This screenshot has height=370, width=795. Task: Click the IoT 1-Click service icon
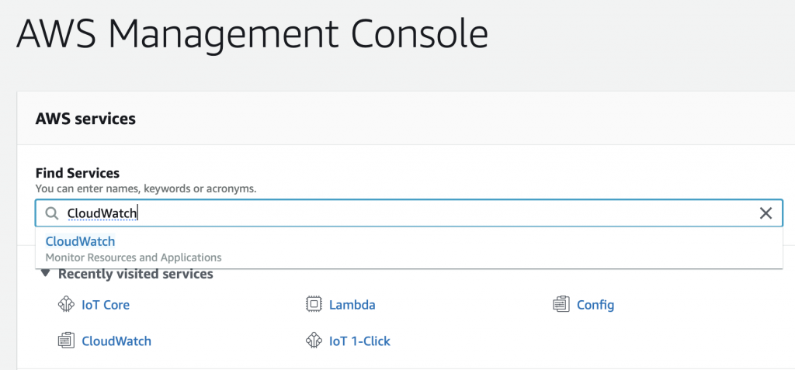pos(314,340)
